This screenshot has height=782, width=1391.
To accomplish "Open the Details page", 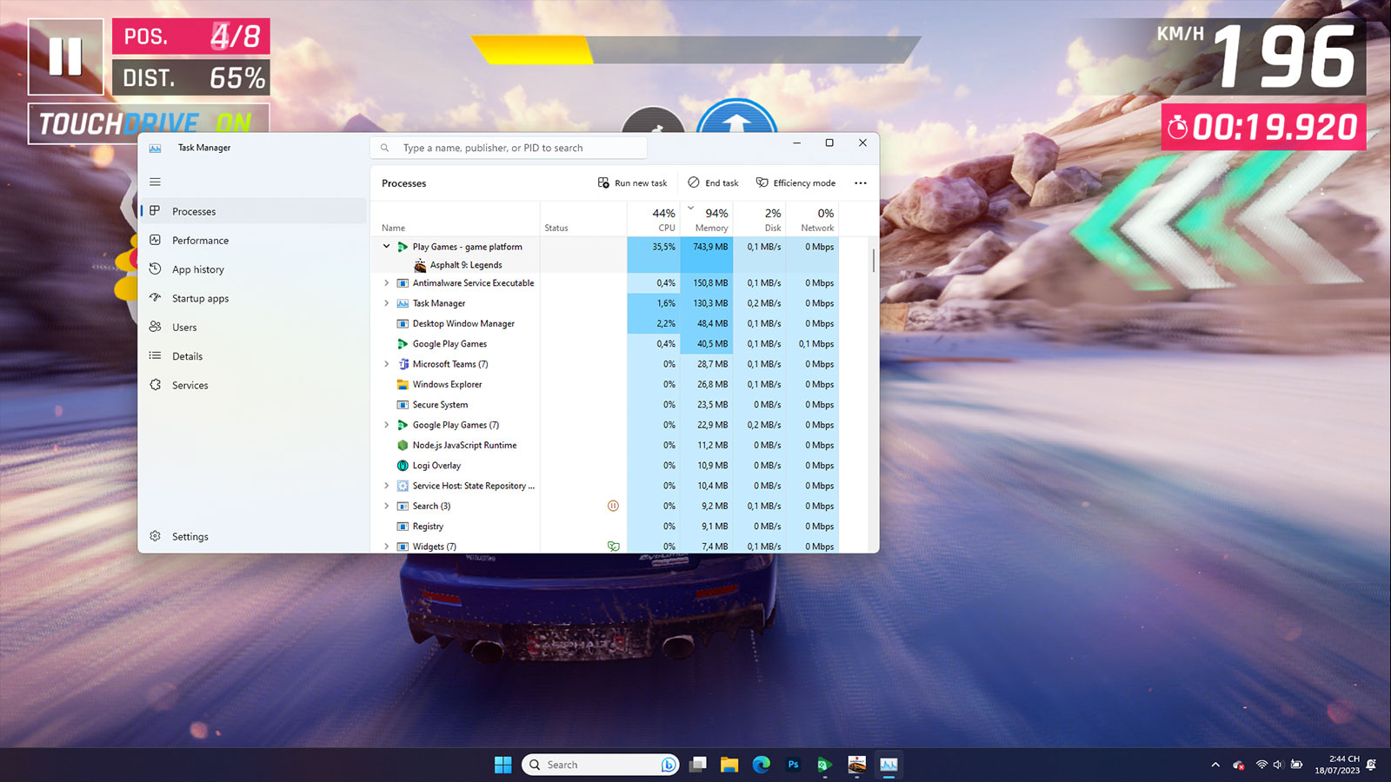I will [253, 356].
